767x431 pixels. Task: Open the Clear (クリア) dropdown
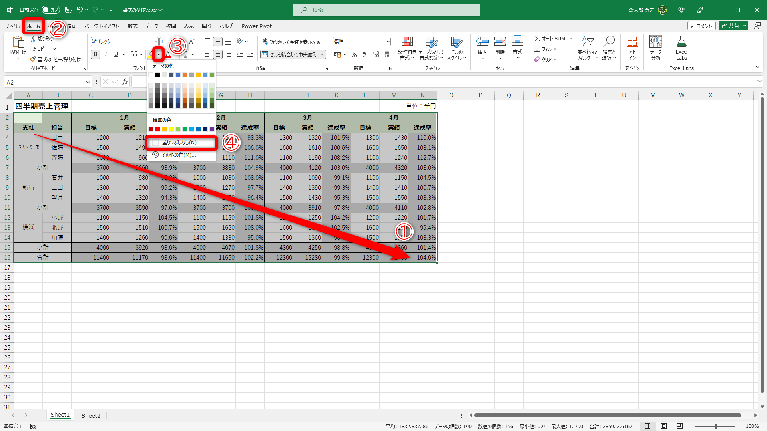tap(545, 59)
